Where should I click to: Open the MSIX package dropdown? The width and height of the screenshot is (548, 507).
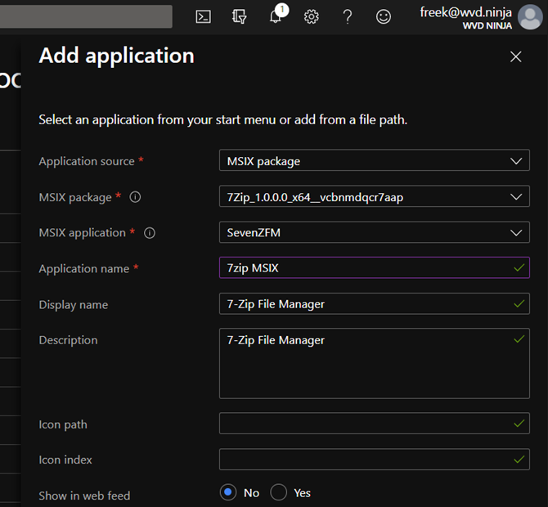click(x=375, y=196)
